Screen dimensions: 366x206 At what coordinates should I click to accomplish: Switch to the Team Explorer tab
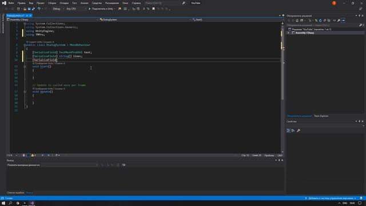pos(321,116)
